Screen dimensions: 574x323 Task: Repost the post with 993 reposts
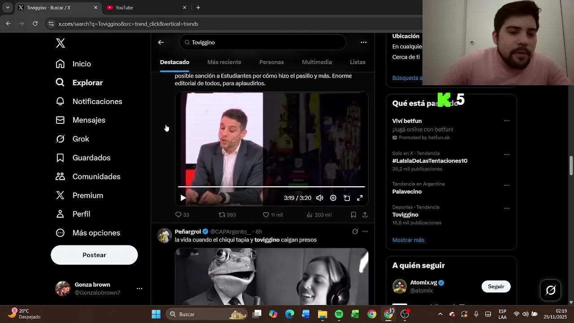tap(227, 215)
